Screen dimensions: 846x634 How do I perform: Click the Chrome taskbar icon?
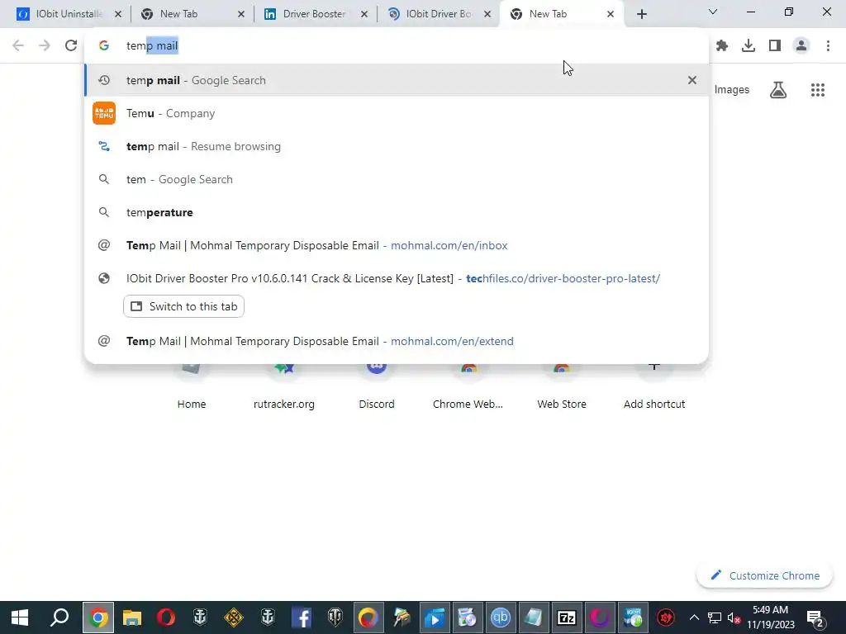pos(98,617)
